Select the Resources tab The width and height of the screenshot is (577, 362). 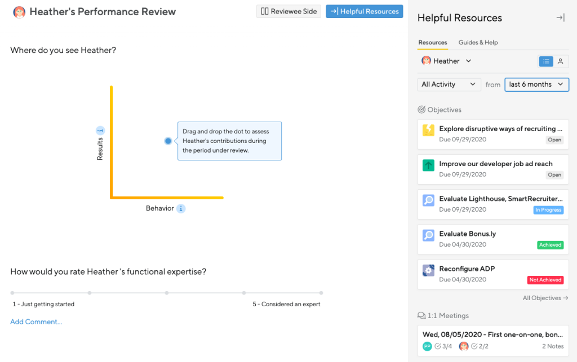point(433,42)
